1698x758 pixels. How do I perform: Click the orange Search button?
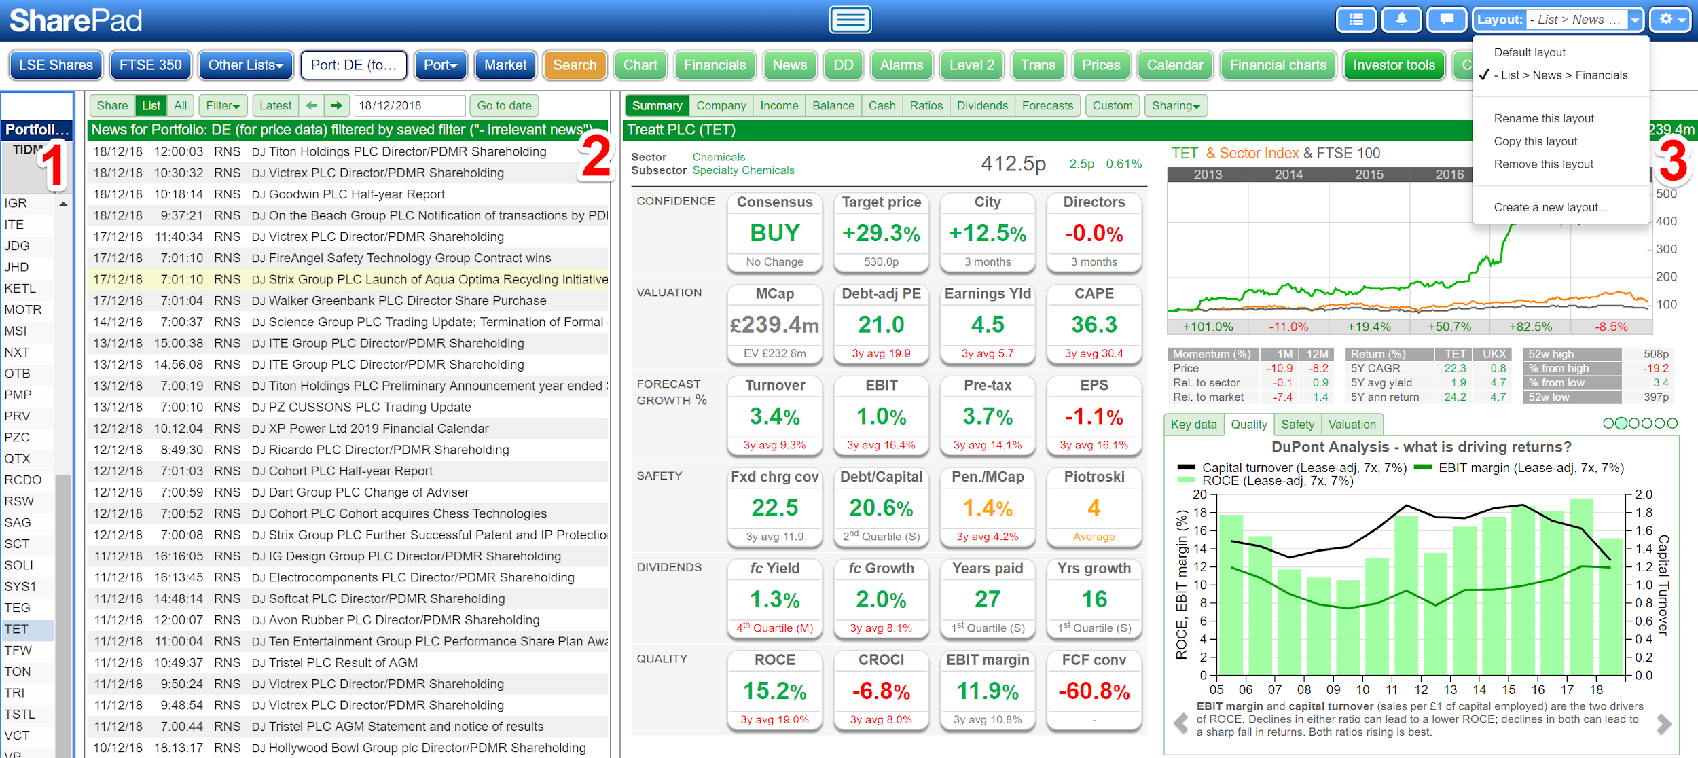click(575, 65)
